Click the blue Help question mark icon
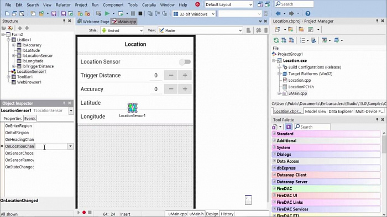Image resolution: width=387 pixels, height=217 pixels. pyautogui.click(x=308, y=14)
